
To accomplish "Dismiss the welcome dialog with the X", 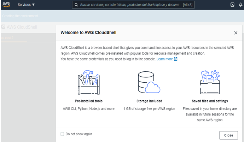I will pos(236,33).
